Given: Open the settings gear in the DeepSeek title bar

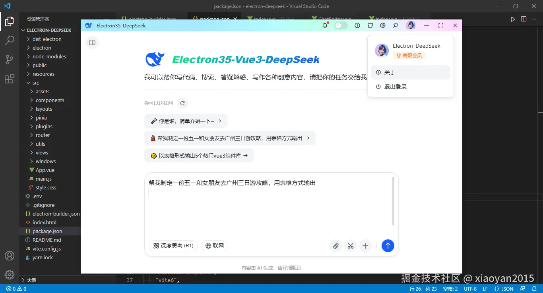Looking at the screenshot, I should (x=383, y=25).
